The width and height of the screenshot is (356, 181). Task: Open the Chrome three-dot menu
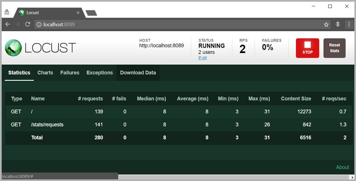[349, 24]
